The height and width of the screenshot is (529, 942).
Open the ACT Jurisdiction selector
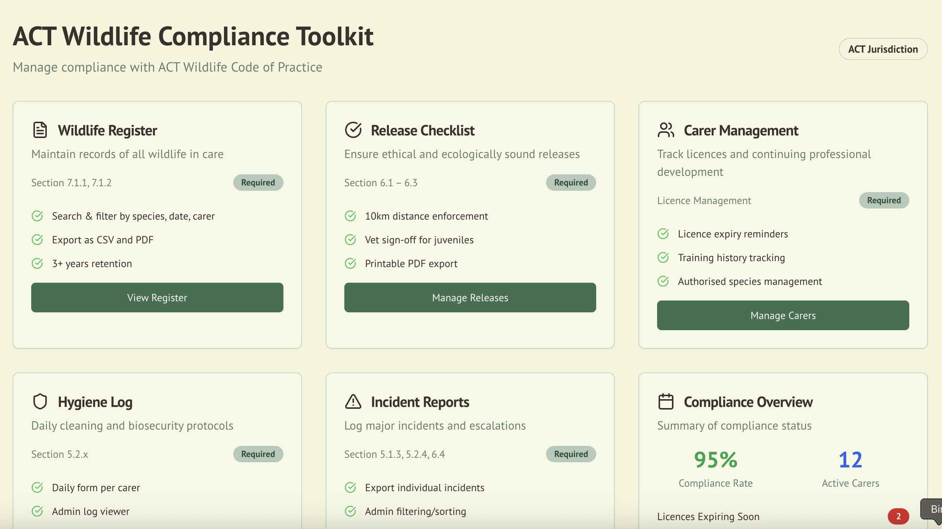883,49
